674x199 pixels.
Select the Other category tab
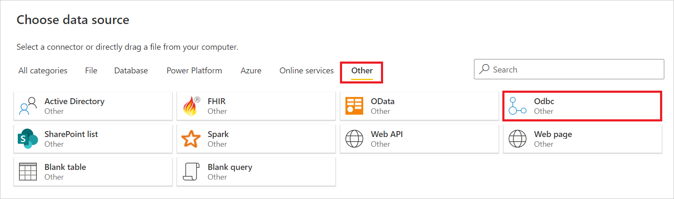(x=362, y=70)
